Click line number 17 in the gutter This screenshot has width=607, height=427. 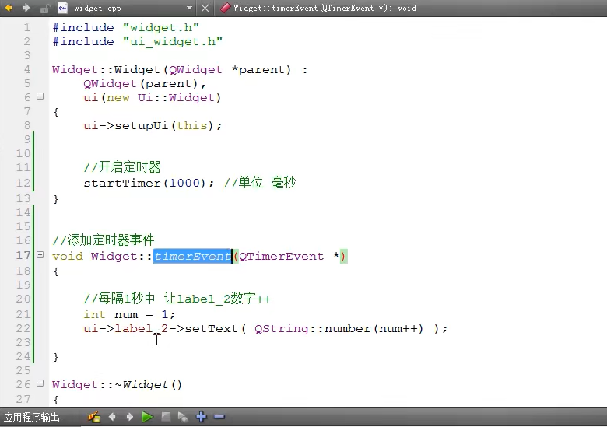23,255
